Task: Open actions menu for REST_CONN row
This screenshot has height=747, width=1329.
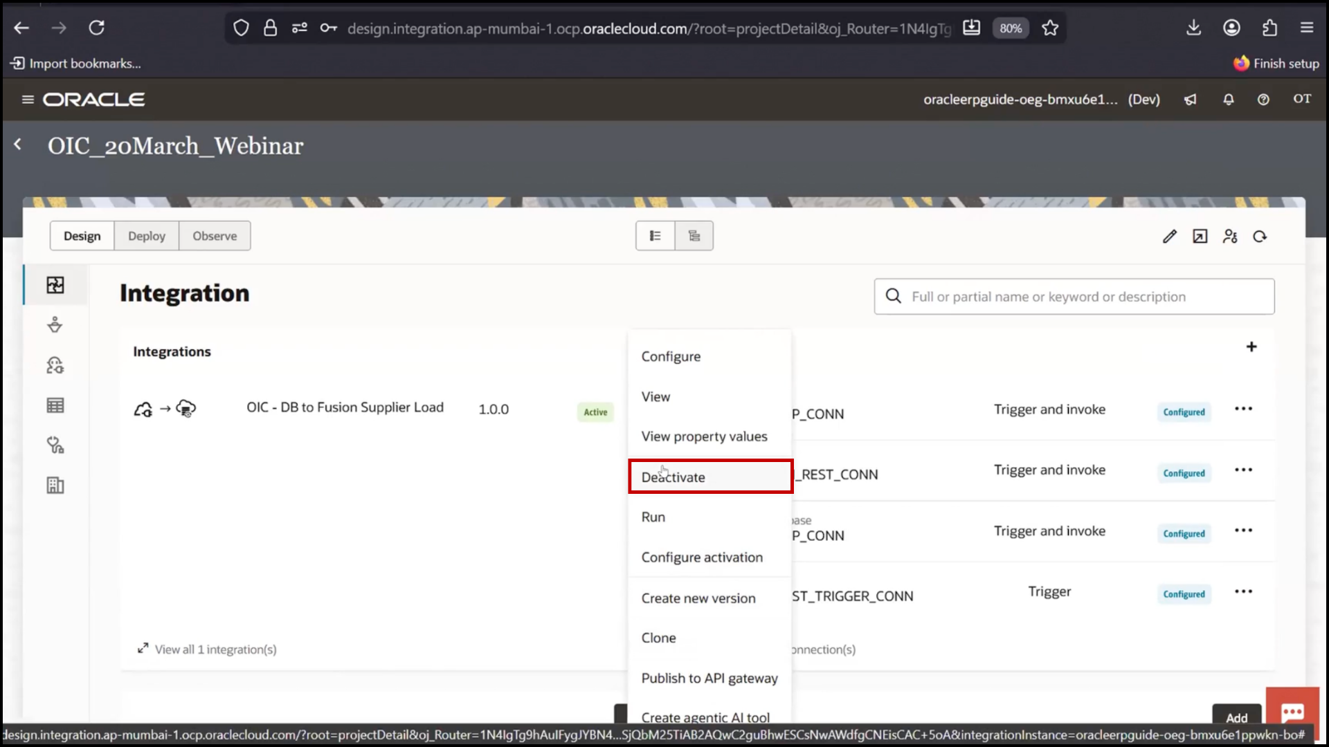Action: 1244,470
